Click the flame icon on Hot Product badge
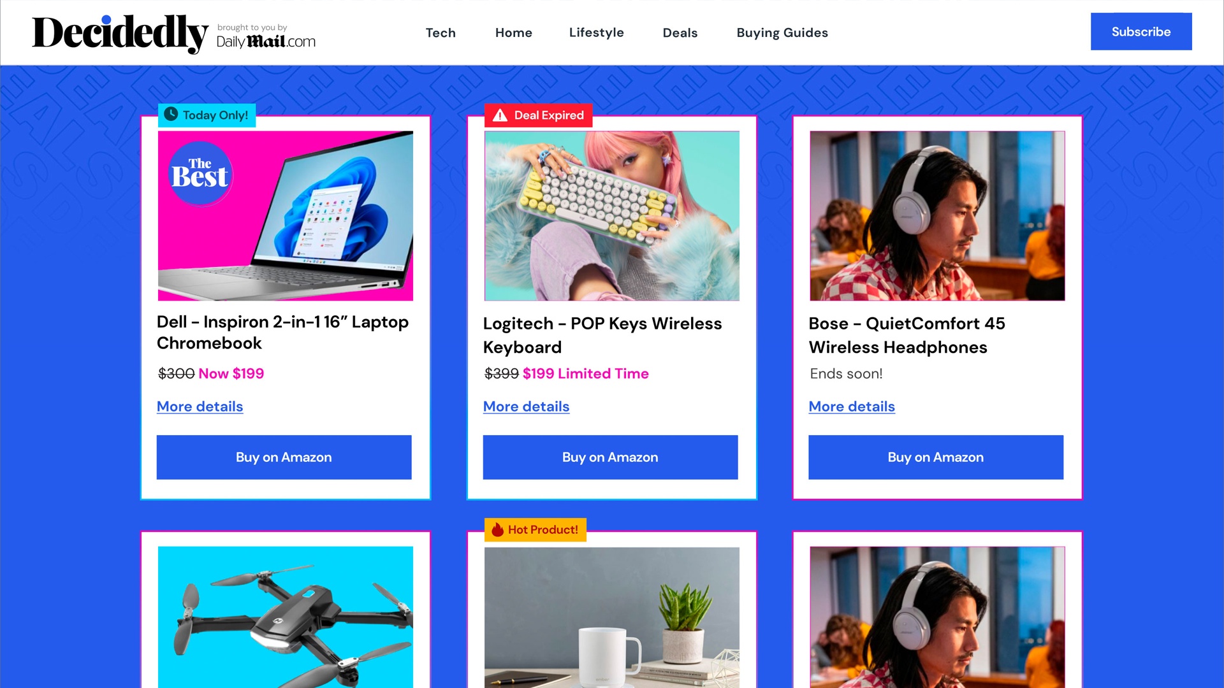 pos(498,529)
